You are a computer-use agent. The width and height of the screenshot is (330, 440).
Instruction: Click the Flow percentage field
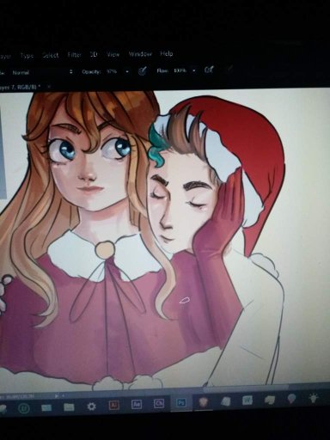click(x=180, y=70)
